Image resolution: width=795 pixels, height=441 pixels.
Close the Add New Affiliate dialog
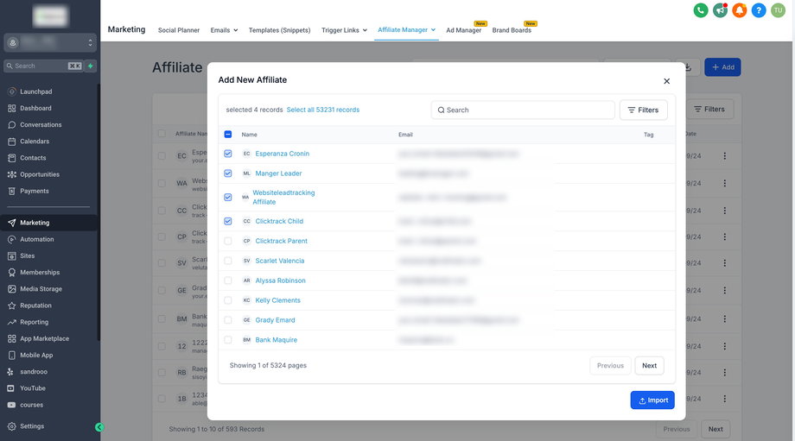coord(667,81)
